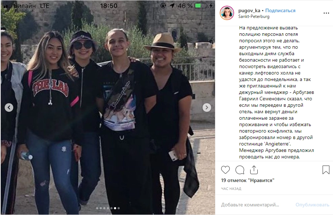Share the post with the upload icon
Image resolution: width=333 pixels, height=215 pixels.
[x=254, y=170]
